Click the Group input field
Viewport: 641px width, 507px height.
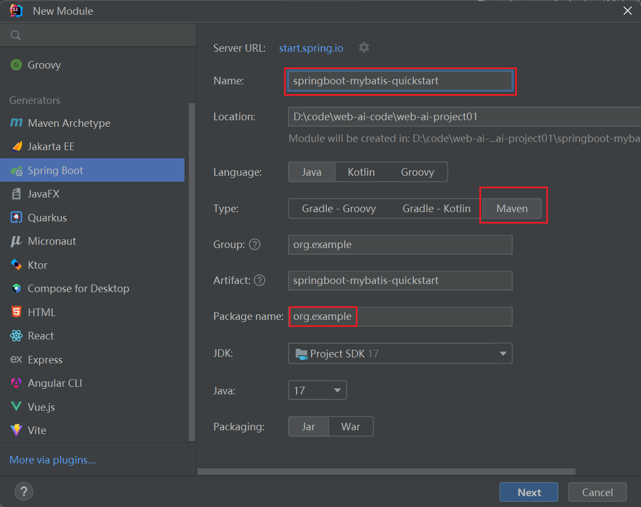click(400, 244)
